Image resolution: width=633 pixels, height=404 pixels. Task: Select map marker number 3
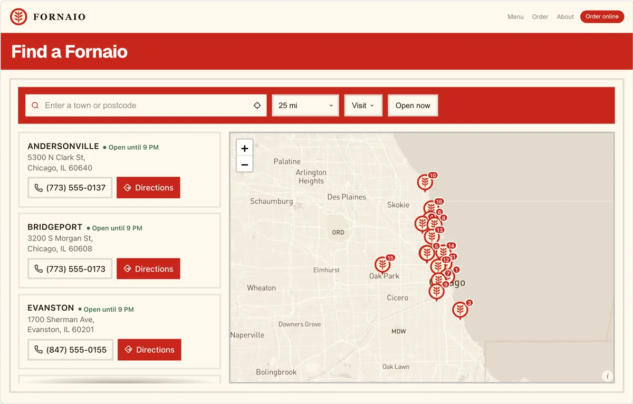click(460, 310)
